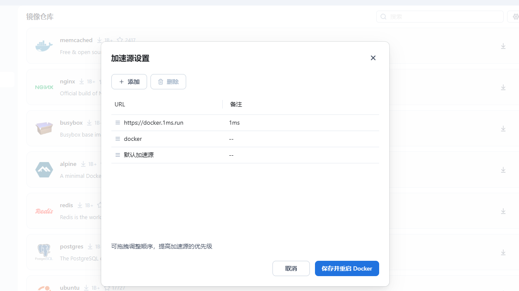Image resolution: width=519 pixels, height=291 pixels.
Task: Click the download icon for redis row
Action: pos(503,211)
